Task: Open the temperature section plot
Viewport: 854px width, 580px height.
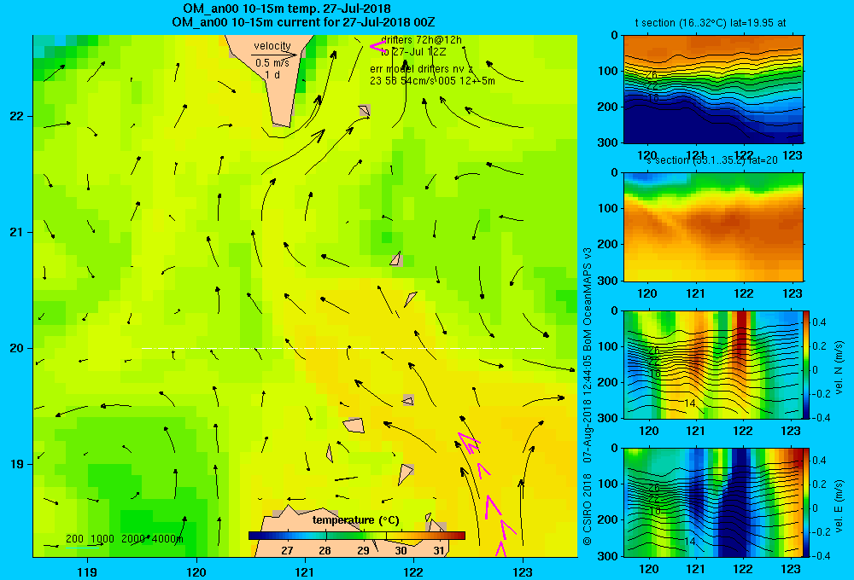Action: pos(713,90)
